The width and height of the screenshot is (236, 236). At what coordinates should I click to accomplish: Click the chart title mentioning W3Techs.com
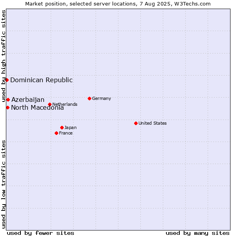(x=118, y=4)
